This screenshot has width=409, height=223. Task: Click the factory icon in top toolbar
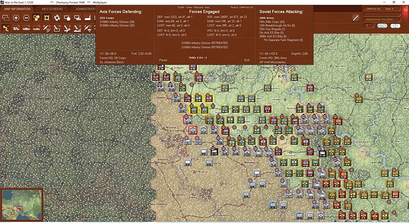coord(87,18)
